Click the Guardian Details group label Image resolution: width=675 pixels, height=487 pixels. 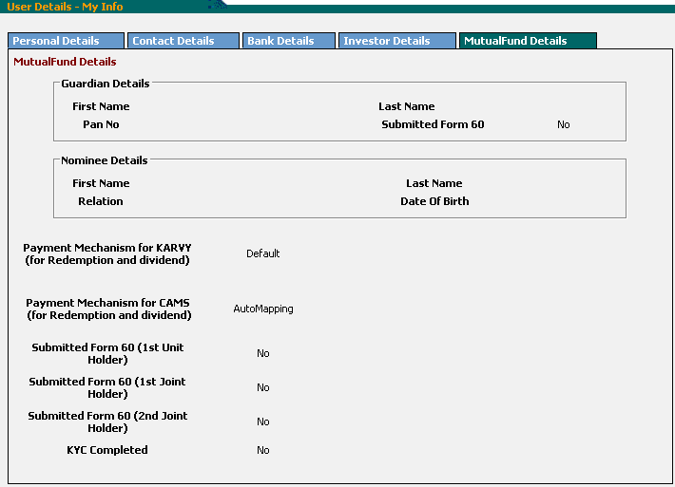(x=105, y=84)
